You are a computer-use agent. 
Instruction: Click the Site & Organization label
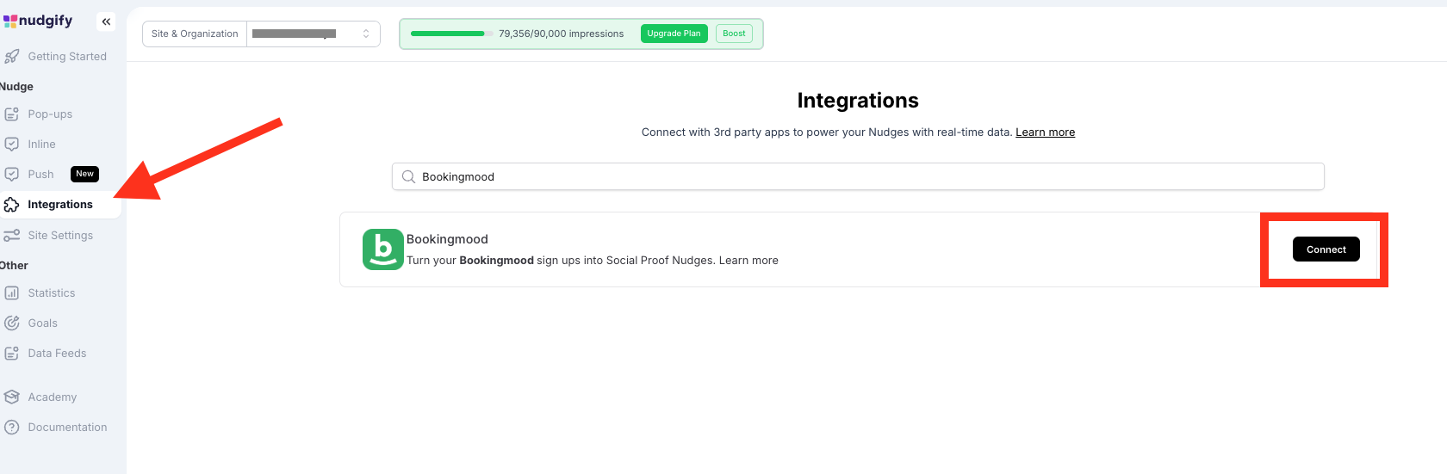click(x=195, y=34)
